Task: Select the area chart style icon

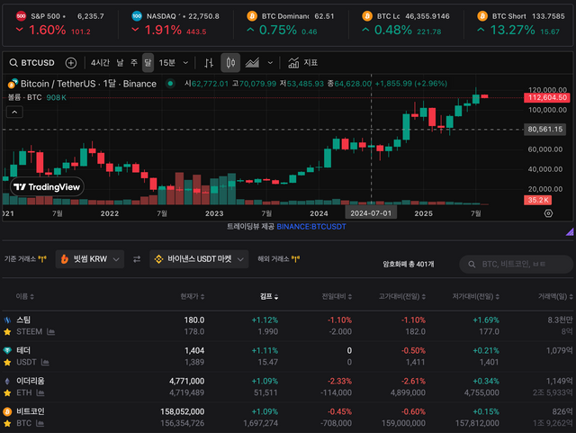Action: click(252, 63)
